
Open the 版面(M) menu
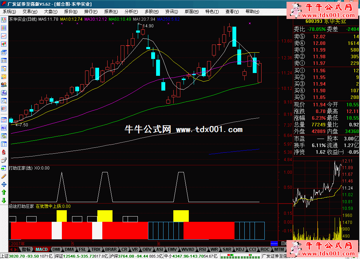pos(192,12)
